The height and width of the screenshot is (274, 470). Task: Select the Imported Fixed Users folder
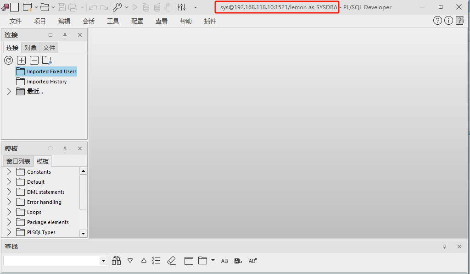pos(46,71)
